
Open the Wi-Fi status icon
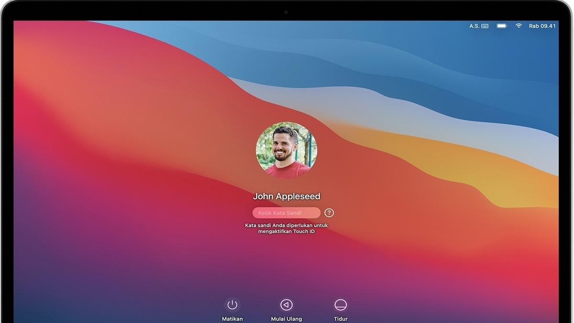tap(519, 26)
